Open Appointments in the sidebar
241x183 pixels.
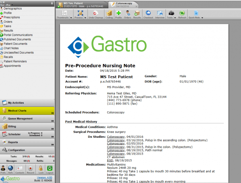[12, 66]
